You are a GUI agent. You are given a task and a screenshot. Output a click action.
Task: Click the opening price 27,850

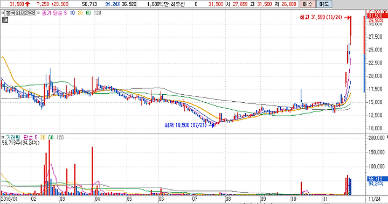tap(240, 4)
